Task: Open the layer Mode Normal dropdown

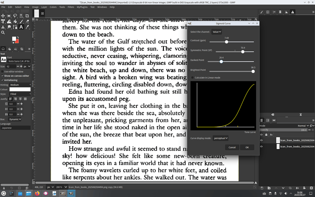Action: pyautogui.click(x=303, y=126)
